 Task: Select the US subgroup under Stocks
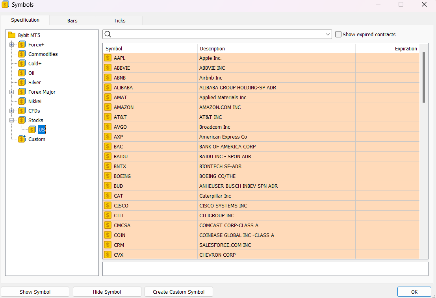click(x=42, y=130)
